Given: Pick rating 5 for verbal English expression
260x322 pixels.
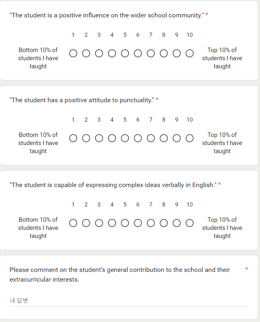Looking at the screenshot, I should click(125, 223).
